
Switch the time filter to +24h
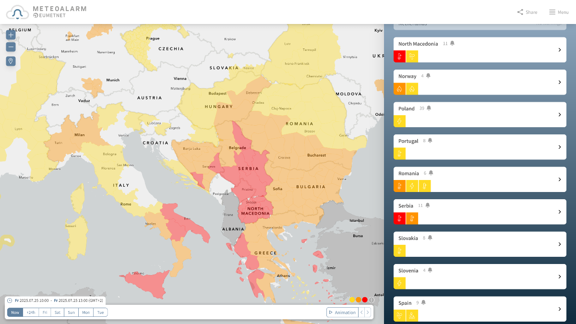[31, 312]
